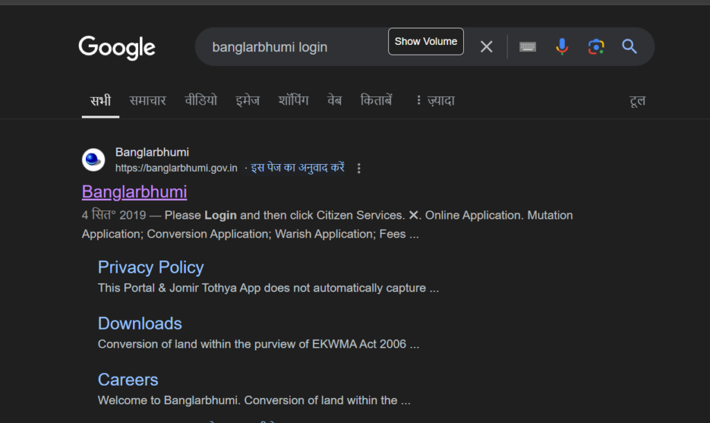Expand the ज़्यादा more options menu
Screen dimensions: 710x423
pos(435,100)
